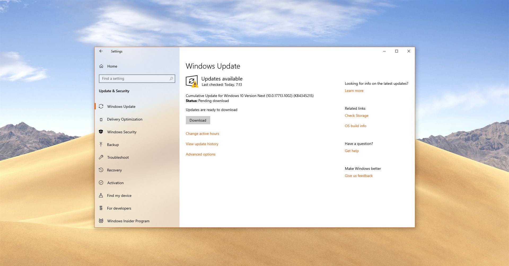
Task: Click the Download button
Action: (198, 120)
